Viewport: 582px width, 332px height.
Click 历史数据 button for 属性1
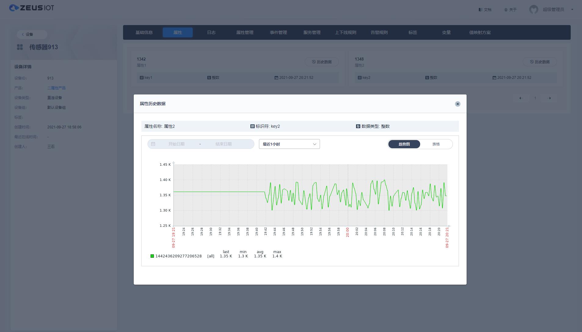(x=322, y=62)
